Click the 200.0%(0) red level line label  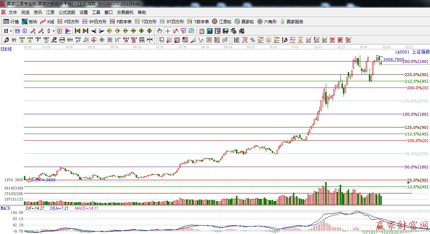coord(417,88)
